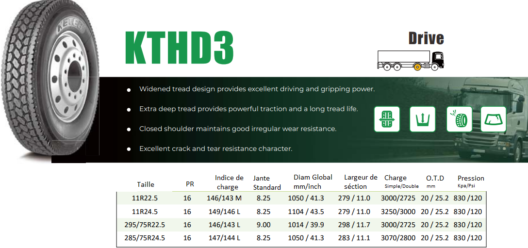Click the widened tread width icon
The image size is (528, 248).
(x=387, y=119)
